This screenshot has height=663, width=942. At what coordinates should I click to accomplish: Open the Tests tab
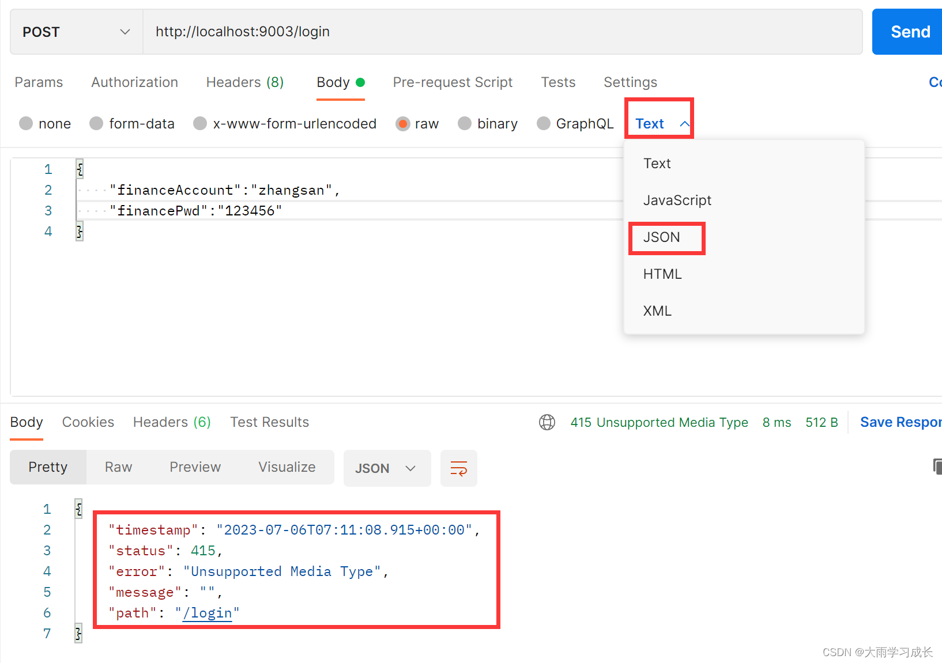[557, 82]
